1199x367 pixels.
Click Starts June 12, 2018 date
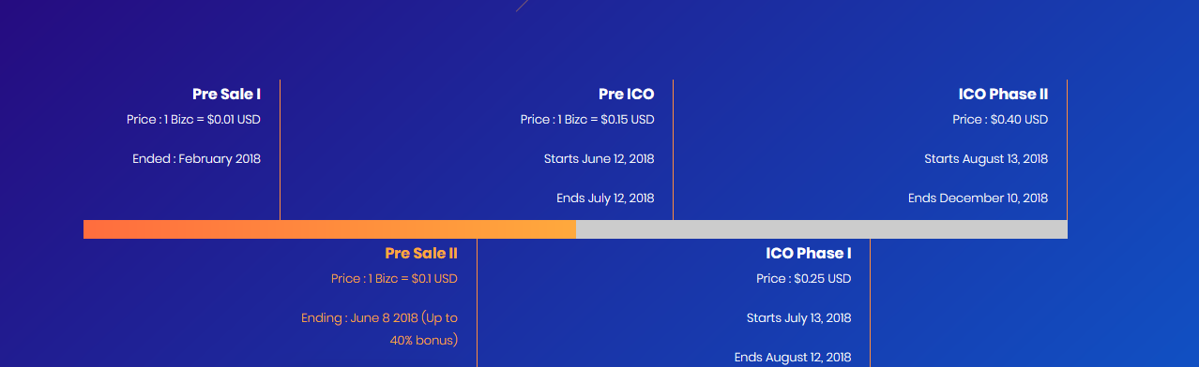coord(599,158)
